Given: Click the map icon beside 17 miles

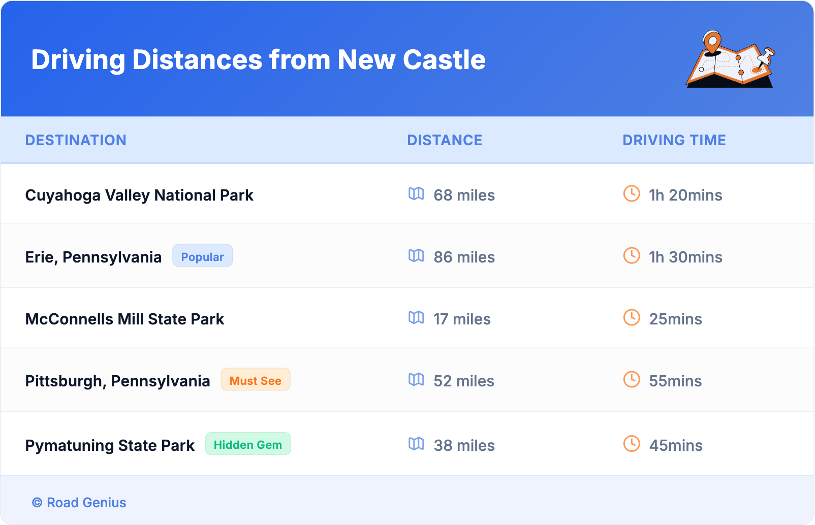Looking at the screenshot, I should (416, 317).
